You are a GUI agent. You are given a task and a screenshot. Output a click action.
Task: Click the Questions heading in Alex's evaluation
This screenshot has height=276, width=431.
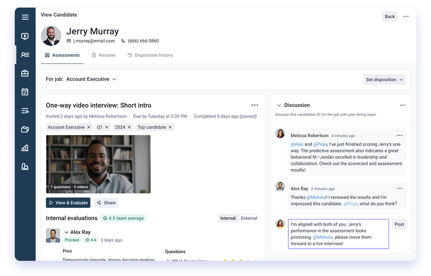[175, 251]
